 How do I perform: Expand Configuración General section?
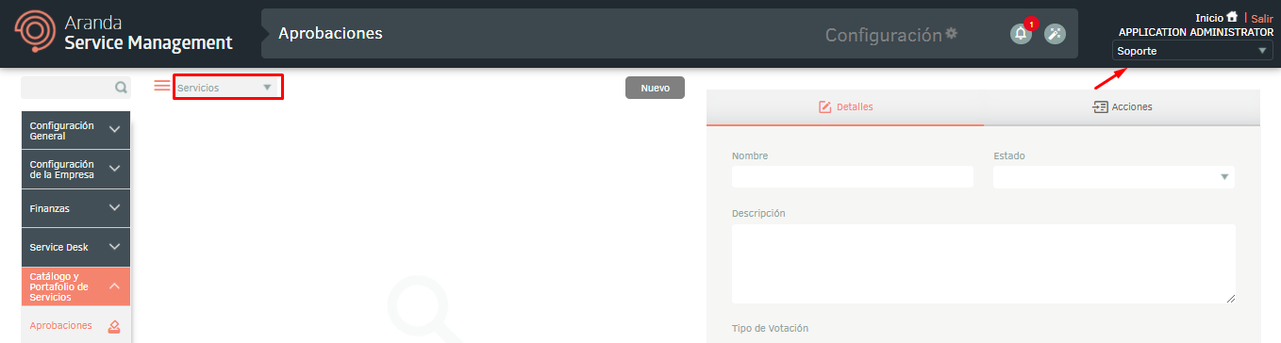coord(75,130)
